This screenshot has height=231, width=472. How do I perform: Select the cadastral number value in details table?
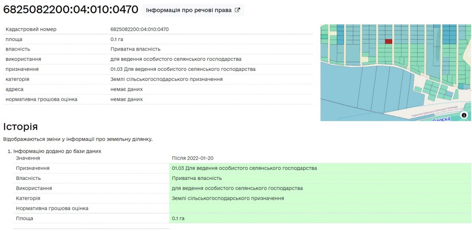tap(139, 29)
